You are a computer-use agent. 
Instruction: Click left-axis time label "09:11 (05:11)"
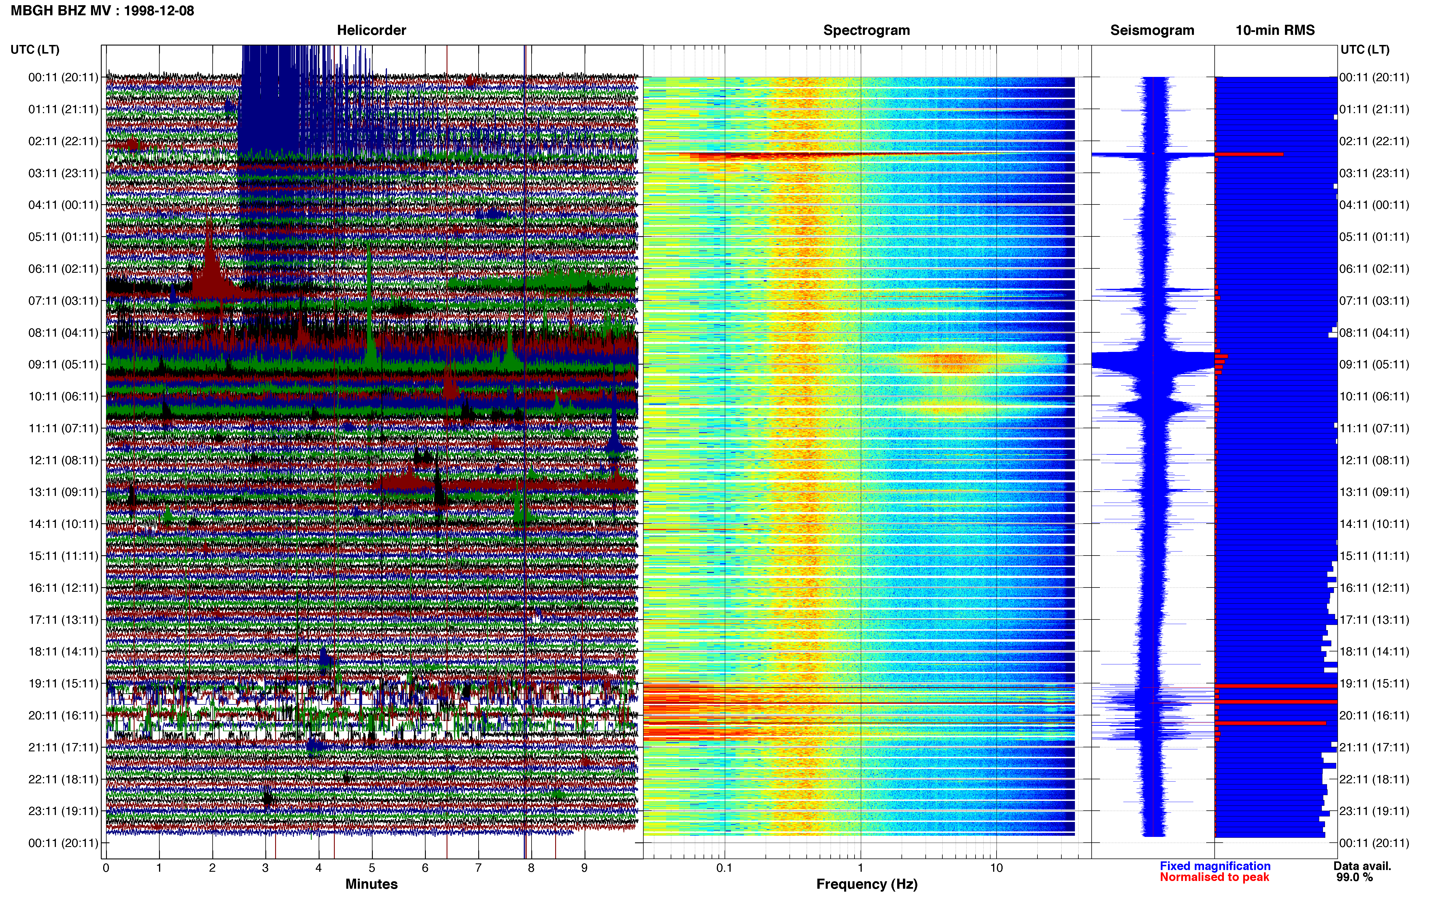[63, 365]
